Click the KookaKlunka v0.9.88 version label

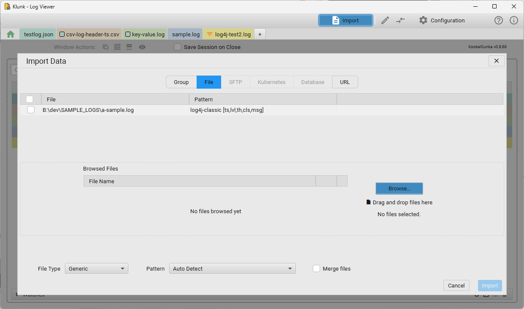tap(487, 47)
